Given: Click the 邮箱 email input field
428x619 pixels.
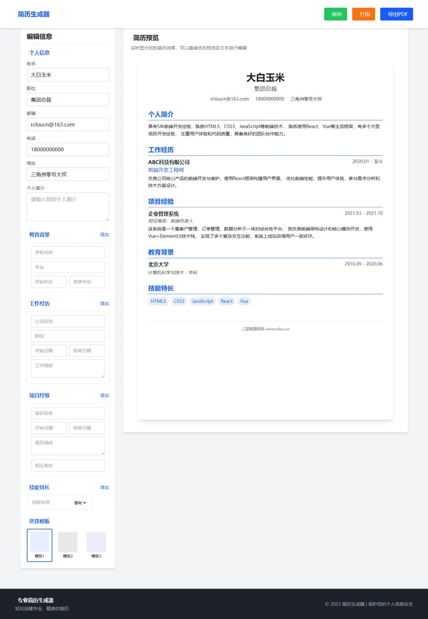Looking at the screenshot, I should click(x=68, y=125).
